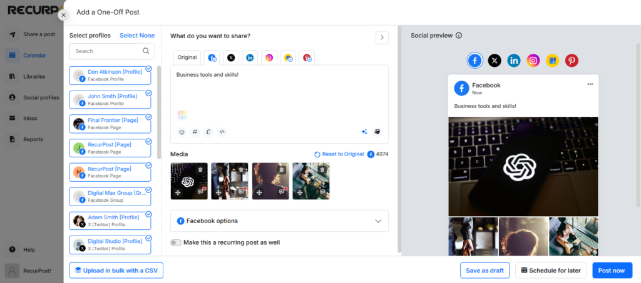The height and width of the screenshot is (283, 641).
Task: Click Save as draft button
Action: [x=485, y=271]
